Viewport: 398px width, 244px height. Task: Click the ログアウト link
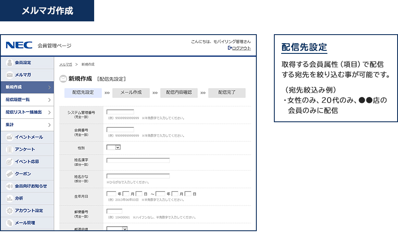241,48
